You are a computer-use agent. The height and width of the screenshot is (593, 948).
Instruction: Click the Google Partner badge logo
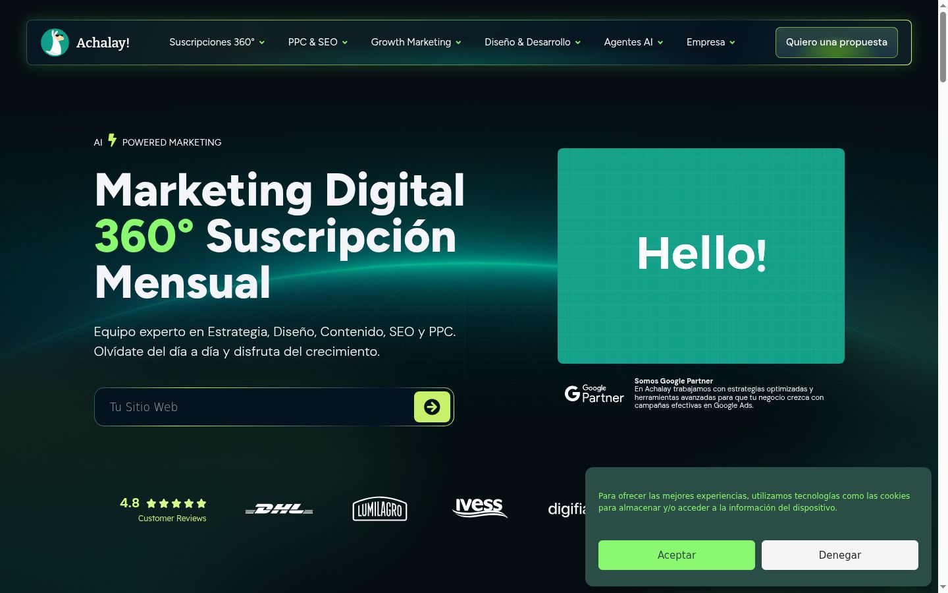click(x=594, y=393)
